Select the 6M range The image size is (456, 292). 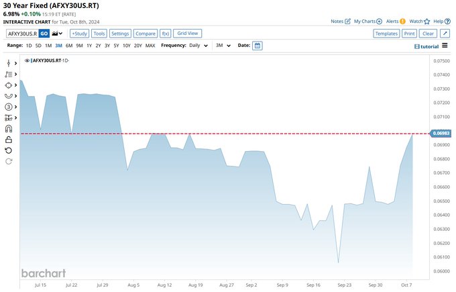point(69,46)
